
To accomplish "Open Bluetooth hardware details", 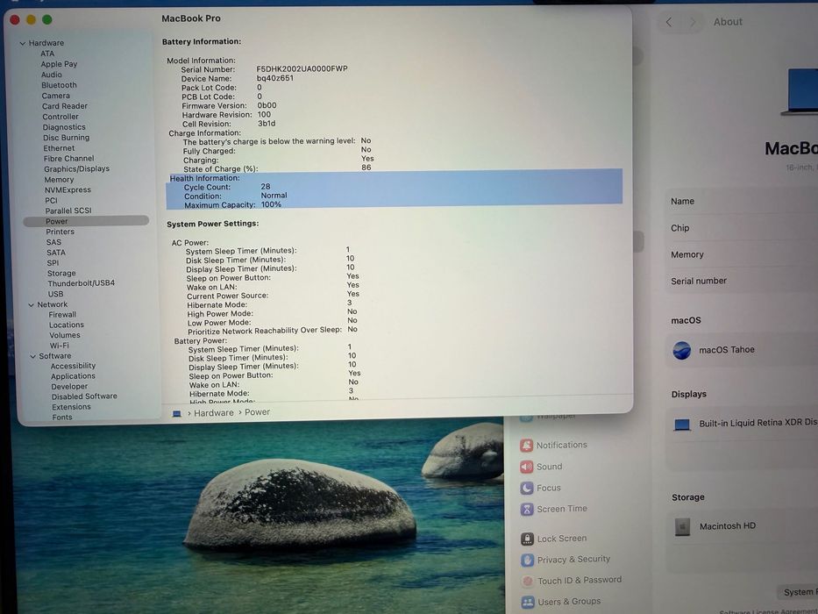I will click(59, 84).
